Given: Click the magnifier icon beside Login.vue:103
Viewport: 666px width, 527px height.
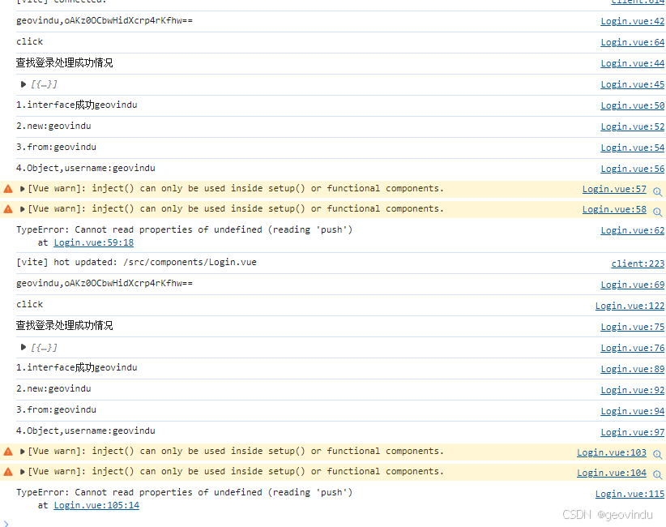Looking at the screenshot, I should click(658, 454).
